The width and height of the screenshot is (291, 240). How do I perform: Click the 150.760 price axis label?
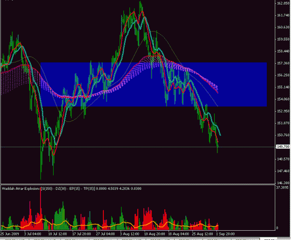coord(283,135)
